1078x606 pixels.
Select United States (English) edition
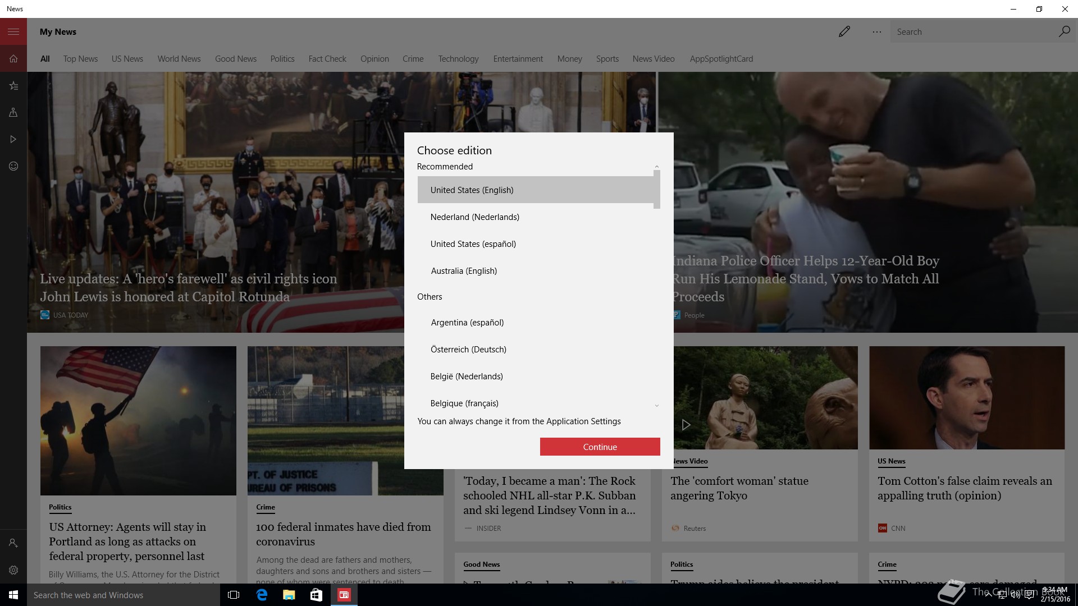[535, 190]
